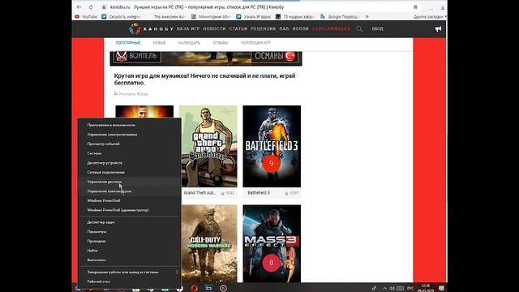The width and height of the screenshot is (519, 292).
Task: Click the Grand Theft Auto San Andreas cover
Action: 208,146
